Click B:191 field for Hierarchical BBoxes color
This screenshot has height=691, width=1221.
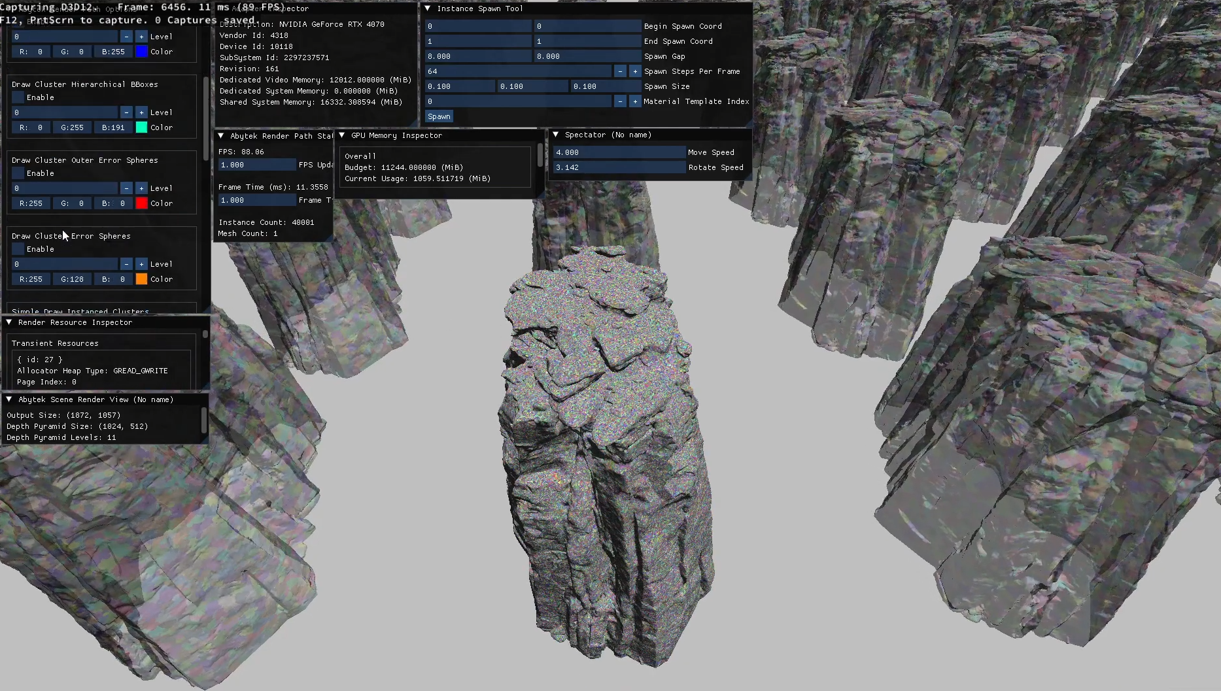click(x=113, y=127)
